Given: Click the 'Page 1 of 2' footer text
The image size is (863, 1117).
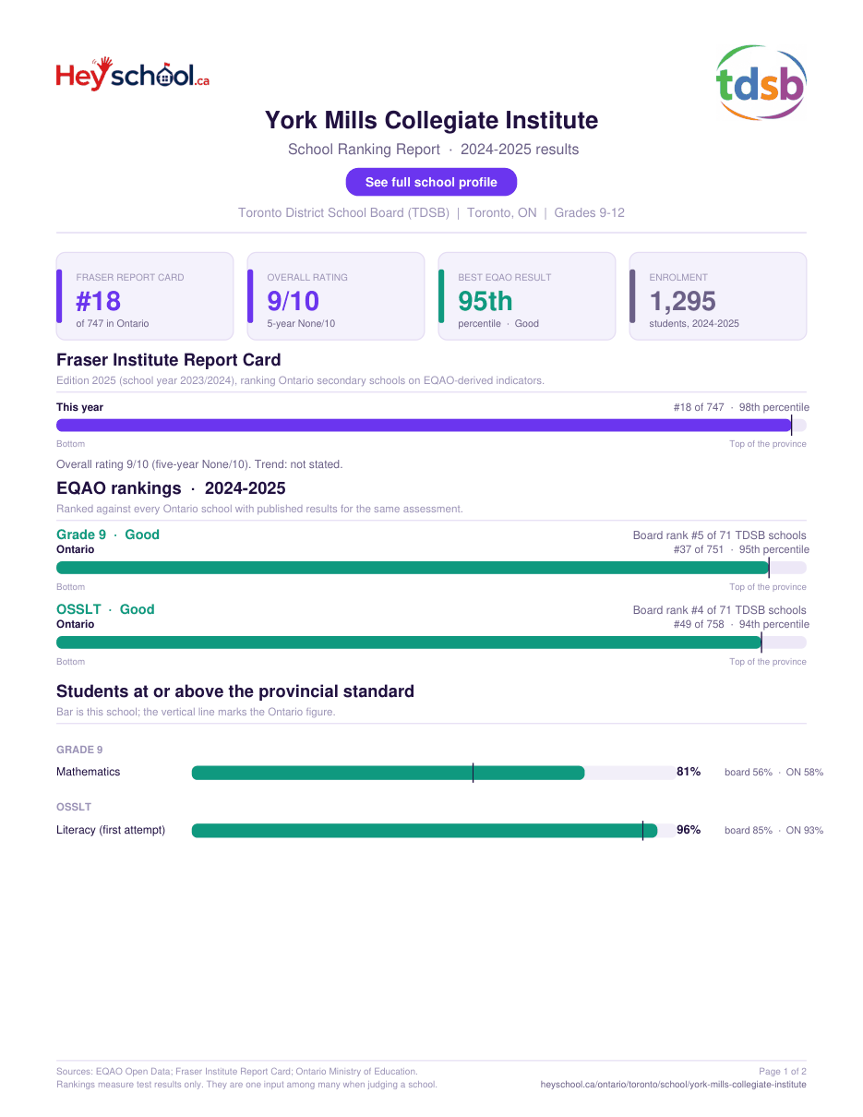Looking at the screenshot, I should tap(783, 1072).
